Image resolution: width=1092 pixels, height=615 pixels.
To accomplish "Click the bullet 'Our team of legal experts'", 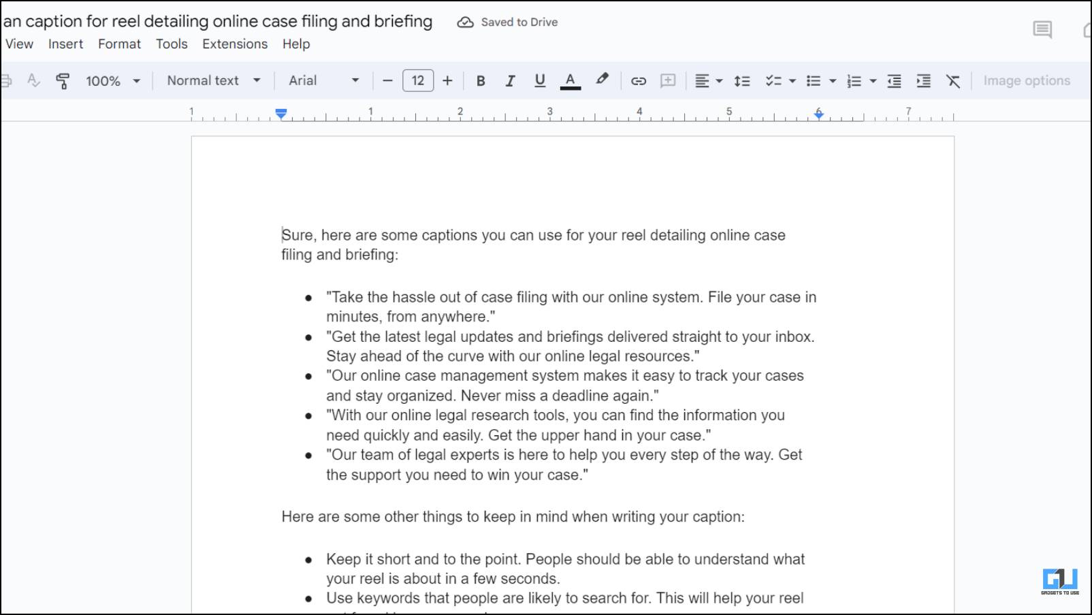I will [x=564, y=464].
